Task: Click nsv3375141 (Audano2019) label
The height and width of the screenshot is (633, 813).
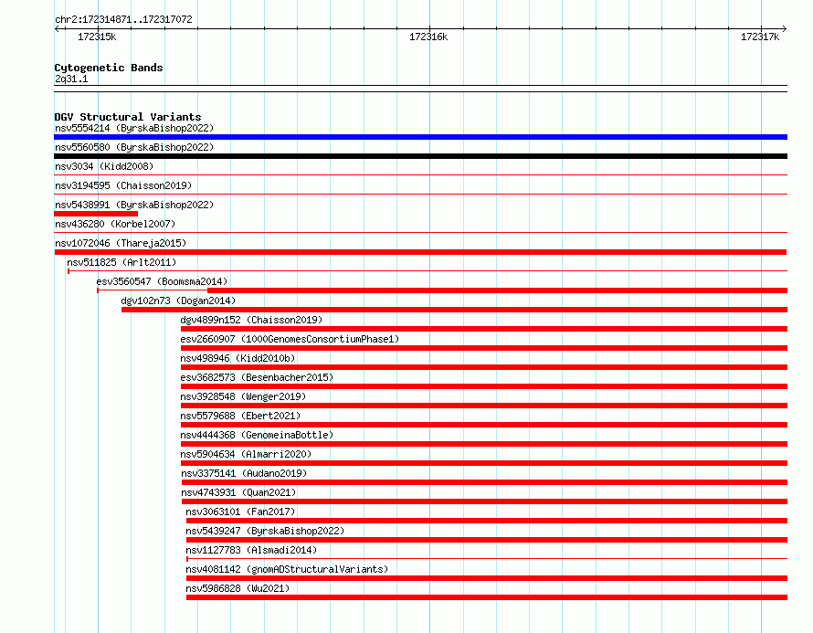Action: pyautogui.click(x=244, y=473)
